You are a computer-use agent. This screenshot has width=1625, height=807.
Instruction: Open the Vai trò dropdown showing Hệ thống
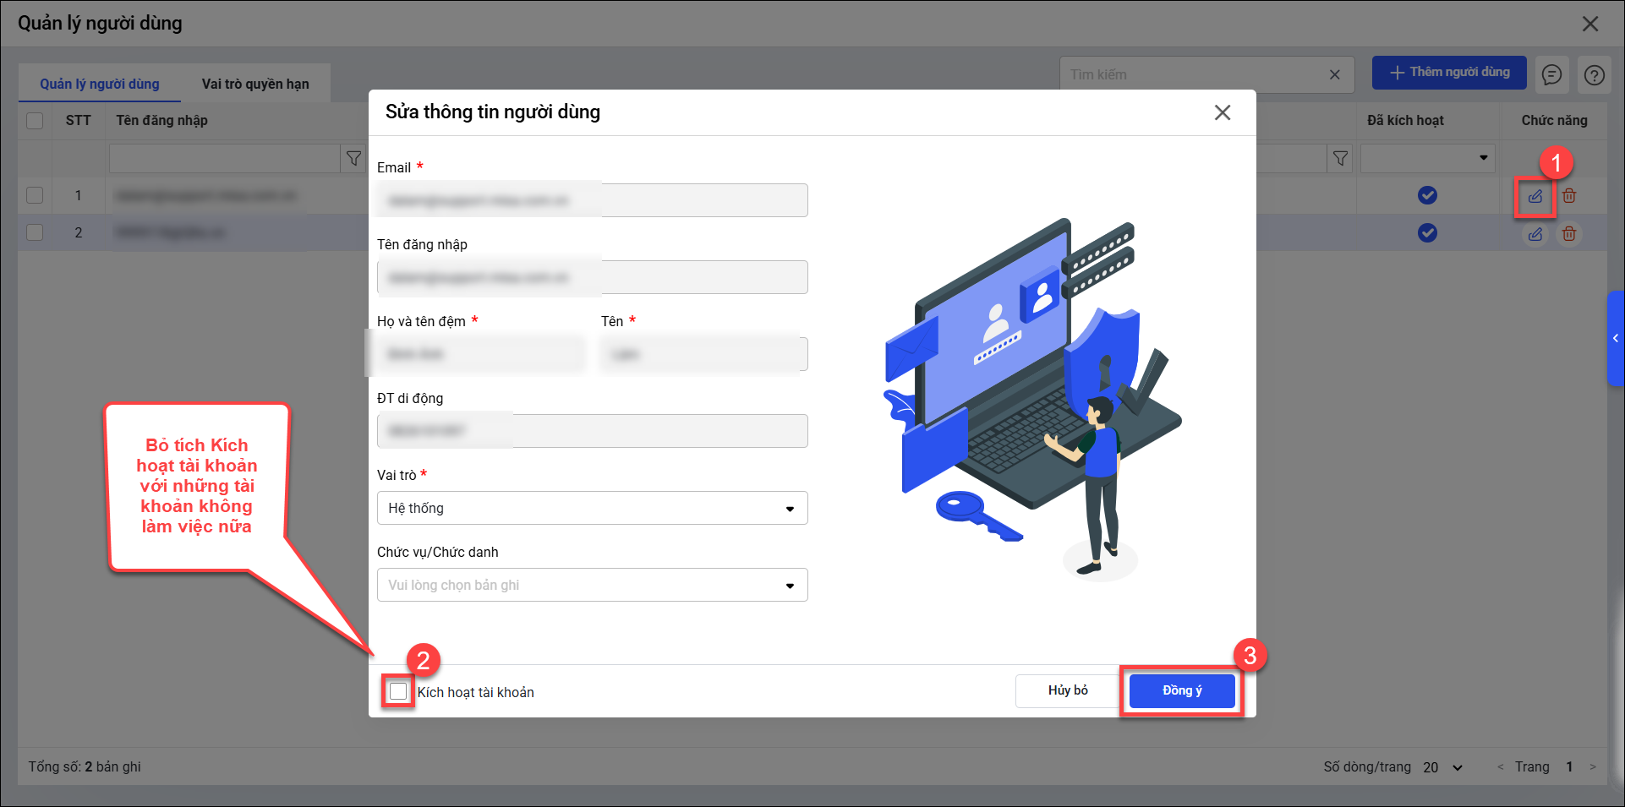tap(592, 508)
